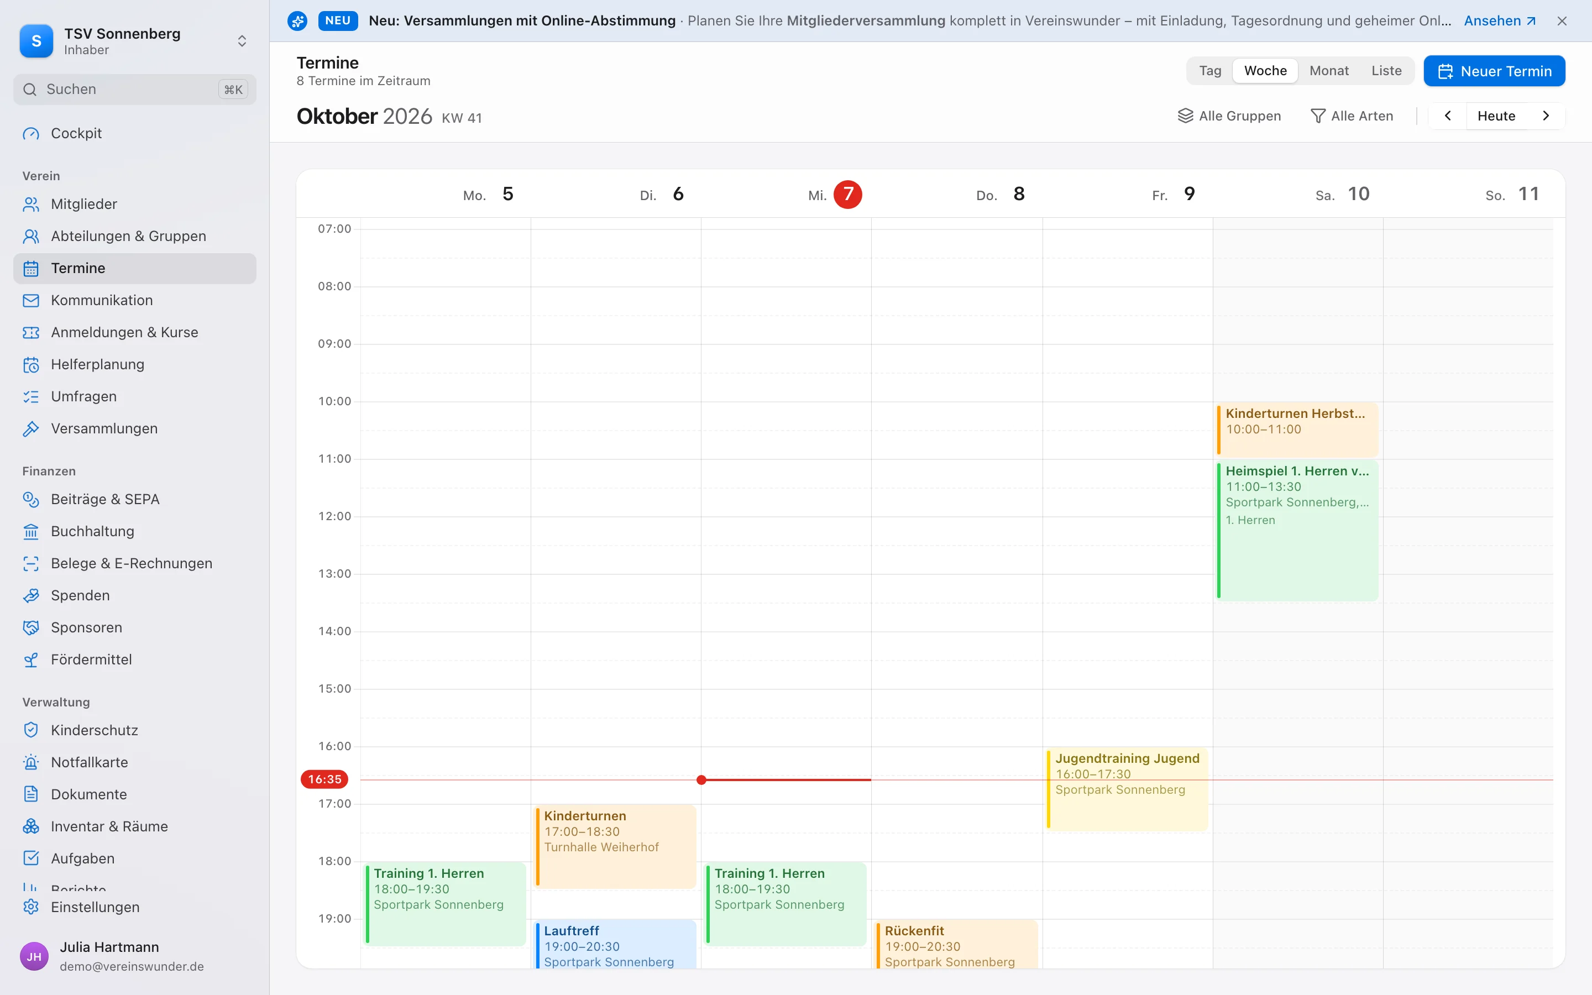Go to Abteilungen & Gruppen
The width and height of the screenshot is (1592, 995).
point(134,236)
